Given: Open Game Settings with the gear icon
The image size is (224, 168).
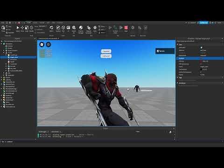Looking at the screenshot, I should click(133, 28).
